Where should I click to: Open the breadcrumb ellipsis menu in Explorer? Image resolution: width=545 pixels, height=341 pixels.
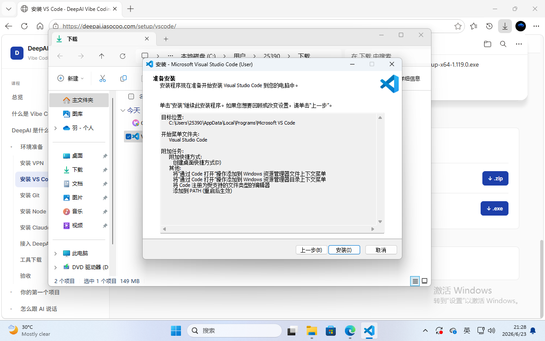[x=171, y=56]
